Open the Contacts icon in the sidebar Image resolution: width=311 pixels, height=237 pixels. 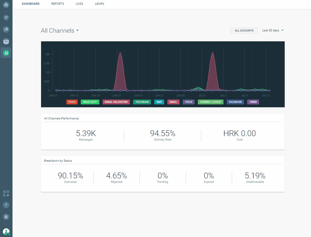6,29
